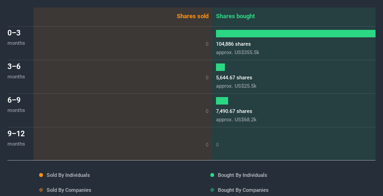
Task: Click the approx. US$68.2k amount
Action: click(x=236, y=119)
